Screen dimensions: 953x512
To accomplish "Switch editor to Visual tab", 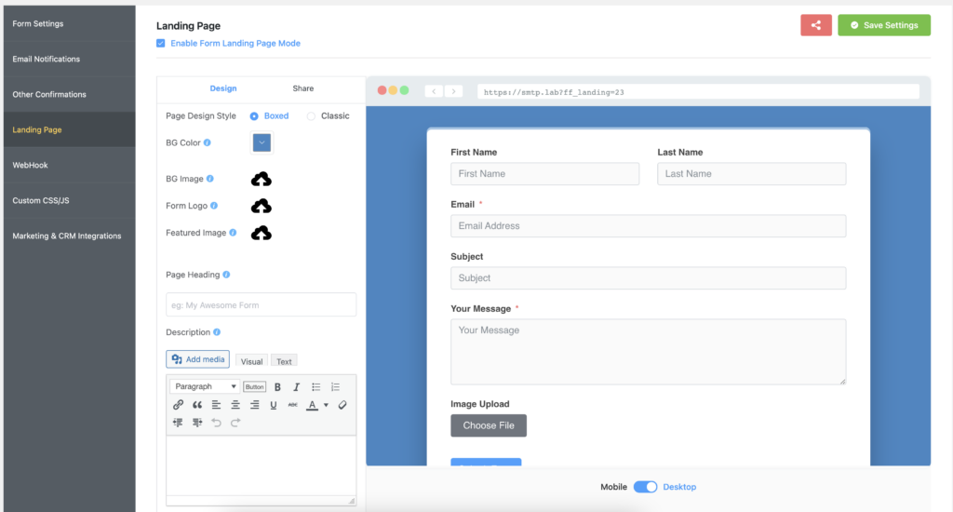I will pos(251,361).
